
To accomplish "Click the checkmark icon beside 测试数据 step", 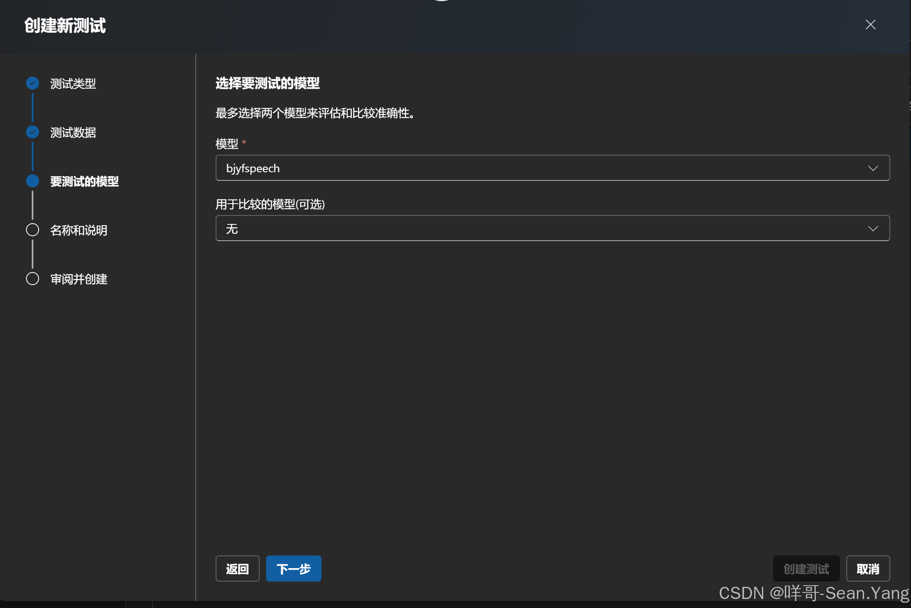I will tap(32, 132).
